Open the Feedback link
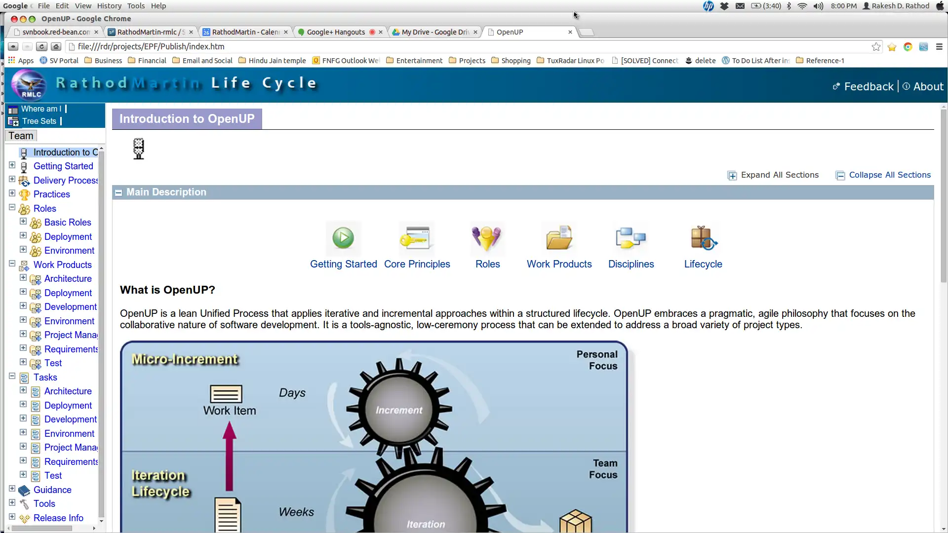Viewport: 948px width, 533px height. [x=868, y=86]
